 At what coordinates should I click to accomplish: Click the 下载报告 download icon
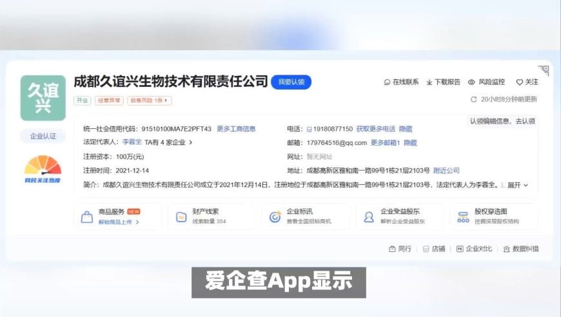pos(429,82)
